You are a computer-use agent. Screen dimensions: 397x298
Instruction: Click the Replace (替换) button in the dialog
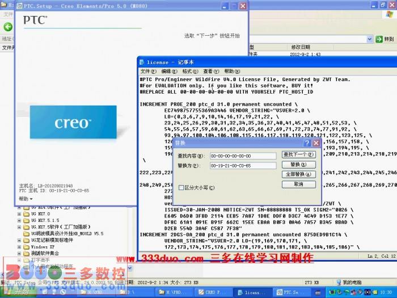299,165
